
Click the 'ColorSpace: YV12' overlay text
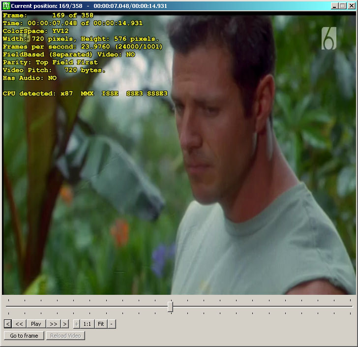[x=35, y=31]
